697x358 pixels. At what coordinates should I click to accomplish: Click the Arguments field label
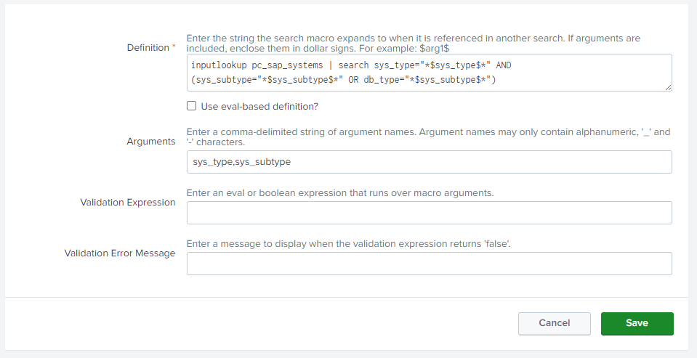(150, 142)
